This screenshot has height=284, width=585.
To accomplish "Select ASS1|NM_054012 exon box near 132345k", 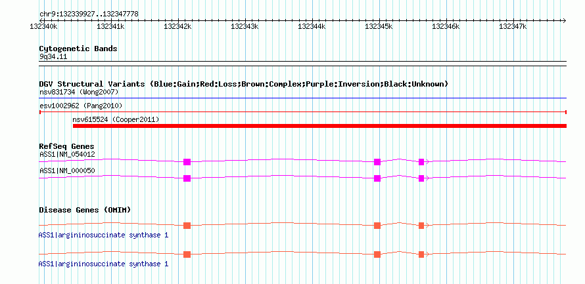I will [x=377, y=162].
